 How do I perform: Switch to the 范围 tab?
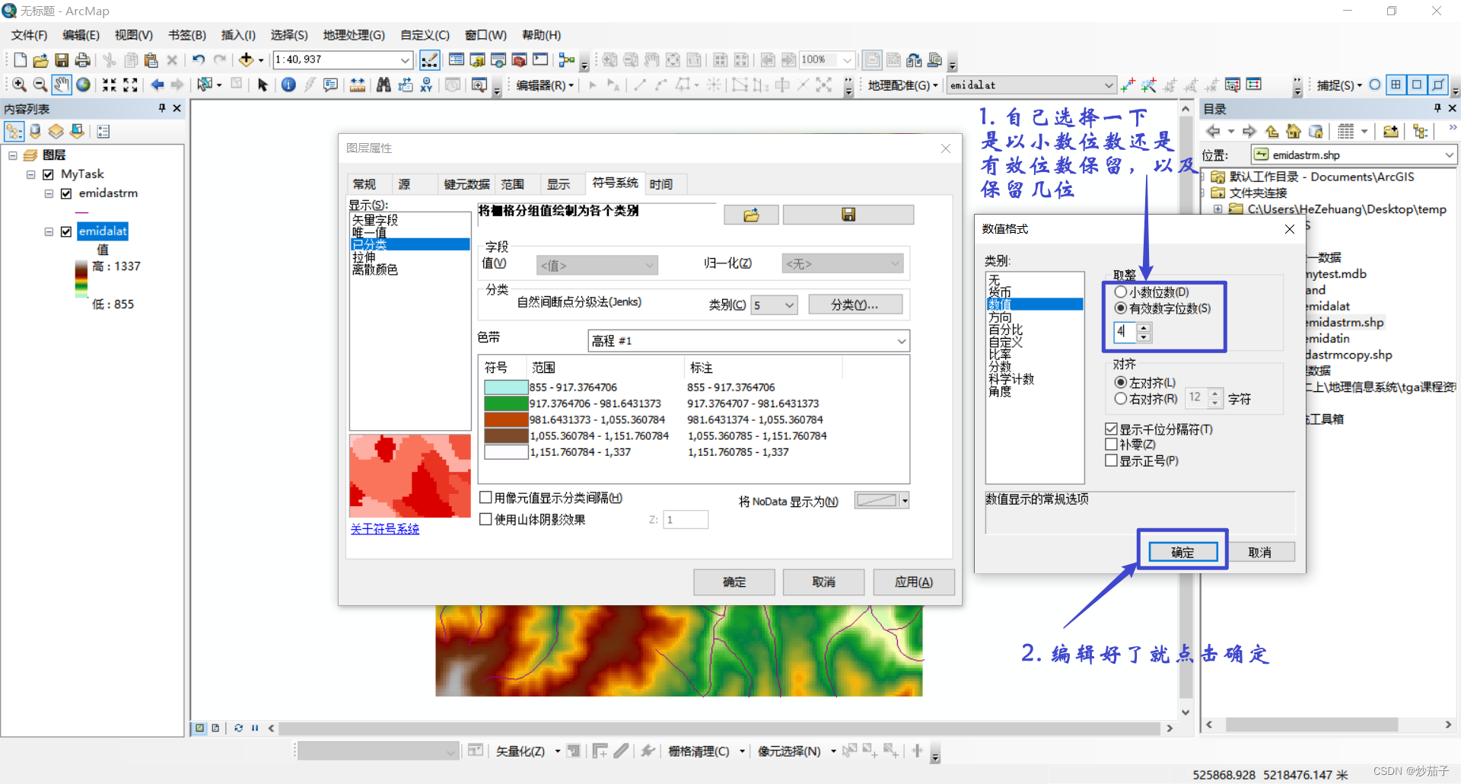click(x=513, y=184)
